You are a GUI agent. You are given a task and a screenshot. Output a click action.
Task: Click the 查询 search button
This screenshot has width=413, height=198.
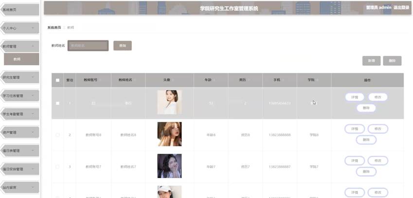[123, 46]
